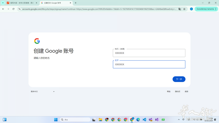Viewport: 219px width, 123px height.
Task: Click the browser forward arrow
Action: tap(8, 9)
